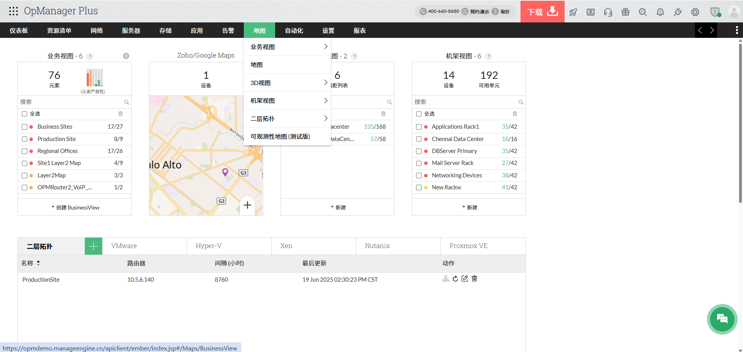Image resolution: width=743 pixels, height=352 pixels.
Task: Check the New Rackw checkbox
Action: point(419,187)
